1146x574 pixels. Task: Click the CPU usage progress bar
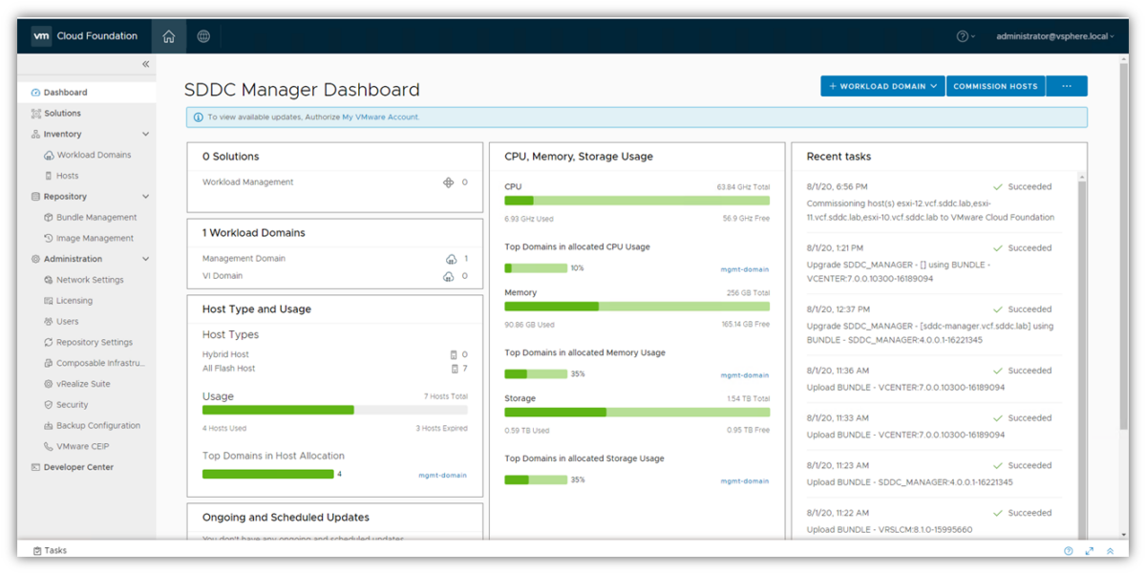pyautogui.click(x=637, y=201)
